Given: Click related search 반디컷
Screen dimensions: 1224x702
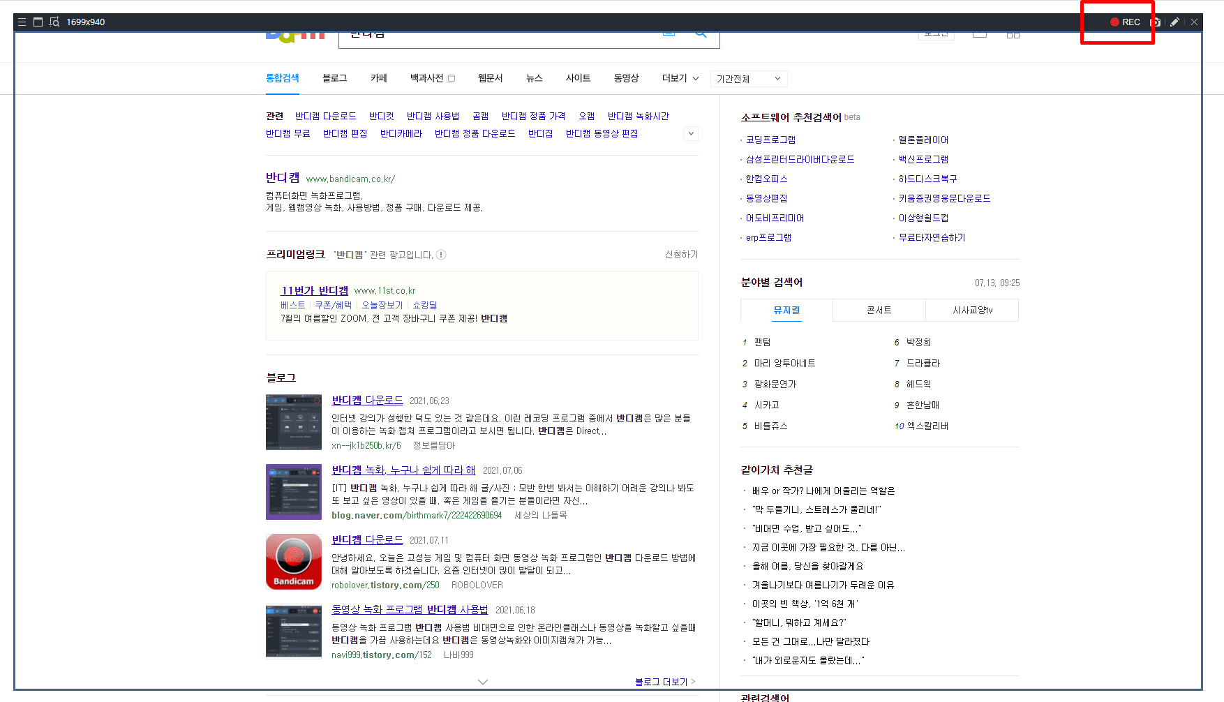Looking at the screenshot, I should point(382,116).
